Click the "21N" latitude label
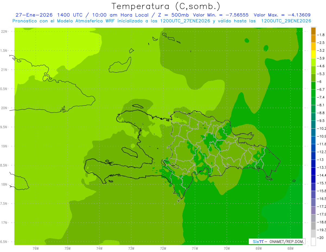The width and height of the screenshot is (326, 252). pyautogui.click(x=4, y=70)
